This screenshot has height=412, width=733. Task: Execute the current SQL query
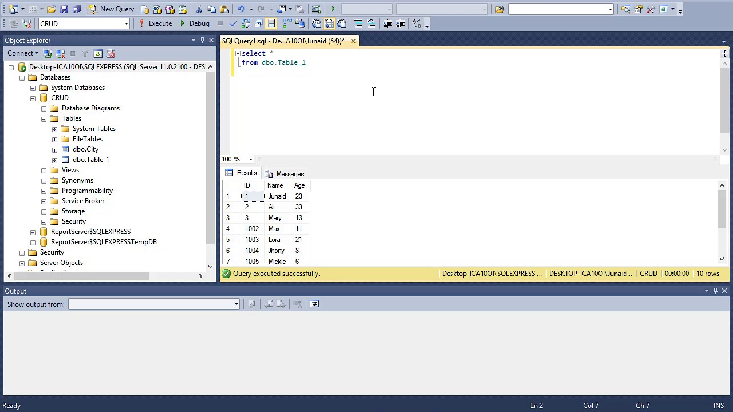click(155, 23)
